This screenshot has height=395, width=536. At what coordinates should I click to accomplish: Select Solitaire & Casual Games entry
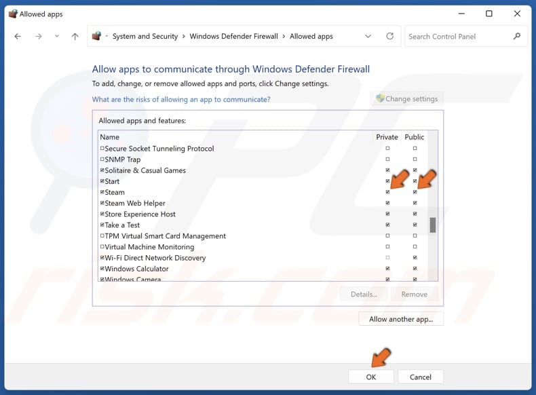263,170
